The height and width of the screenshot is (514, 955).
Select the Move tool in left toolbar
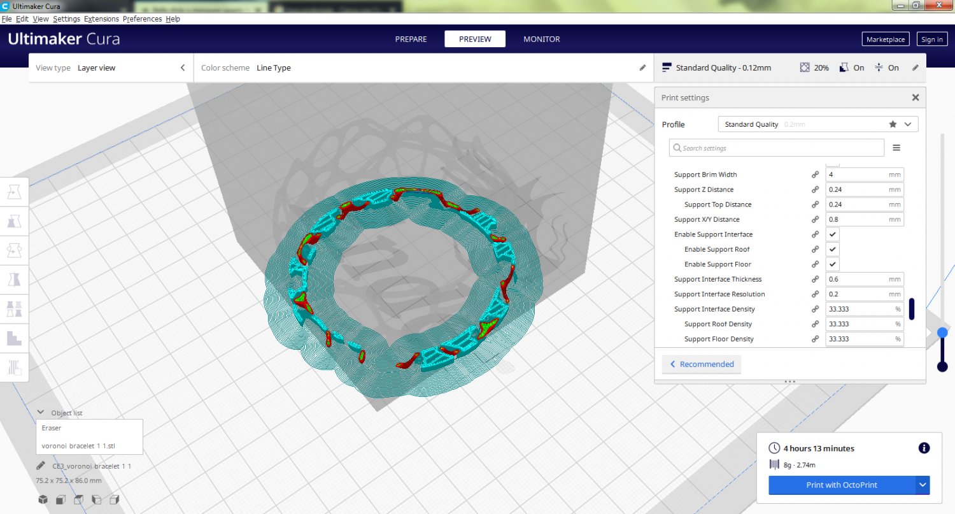[14, 192]
